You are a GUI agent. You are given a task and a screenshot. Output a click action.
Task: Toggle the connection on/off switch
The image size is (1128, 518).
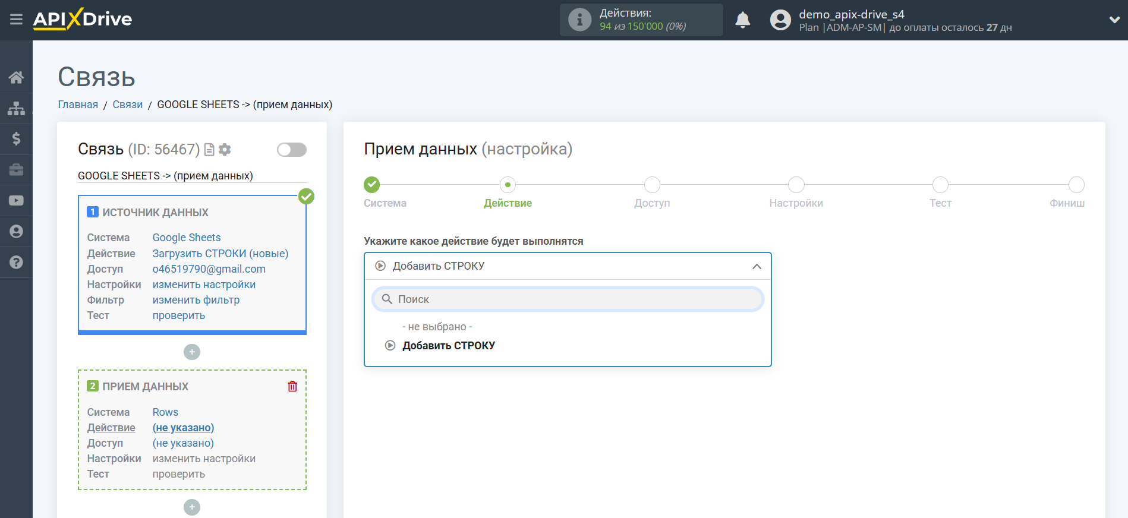tap(291, 150)
